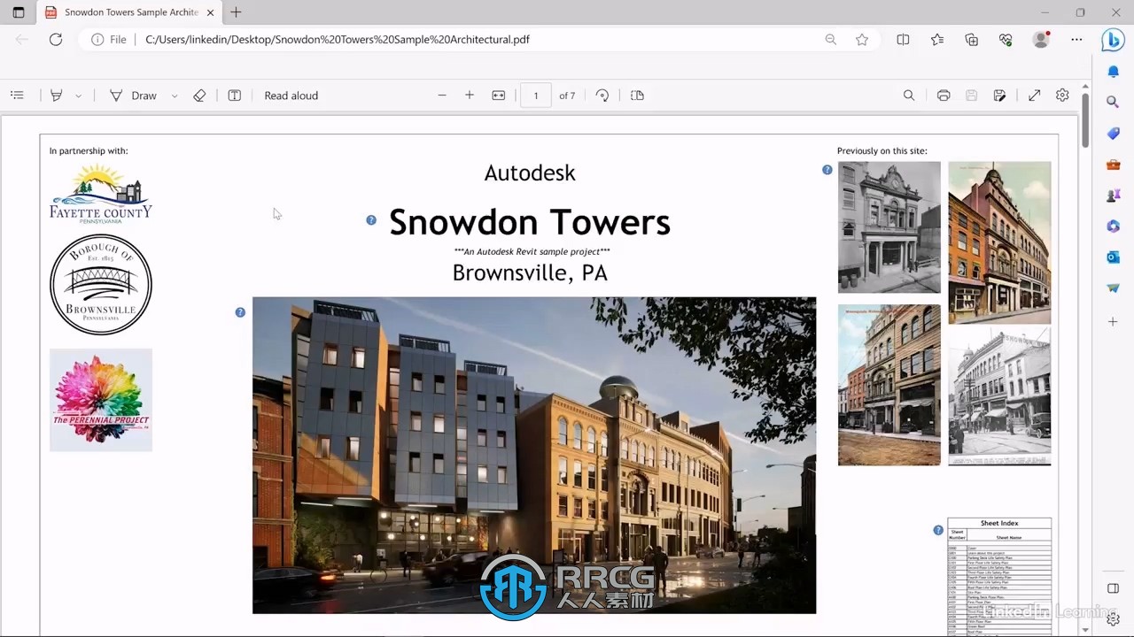The image size is (1134, 637).
Task: Expand the Draw options dropdown arrow
Action: click(175, 96)
